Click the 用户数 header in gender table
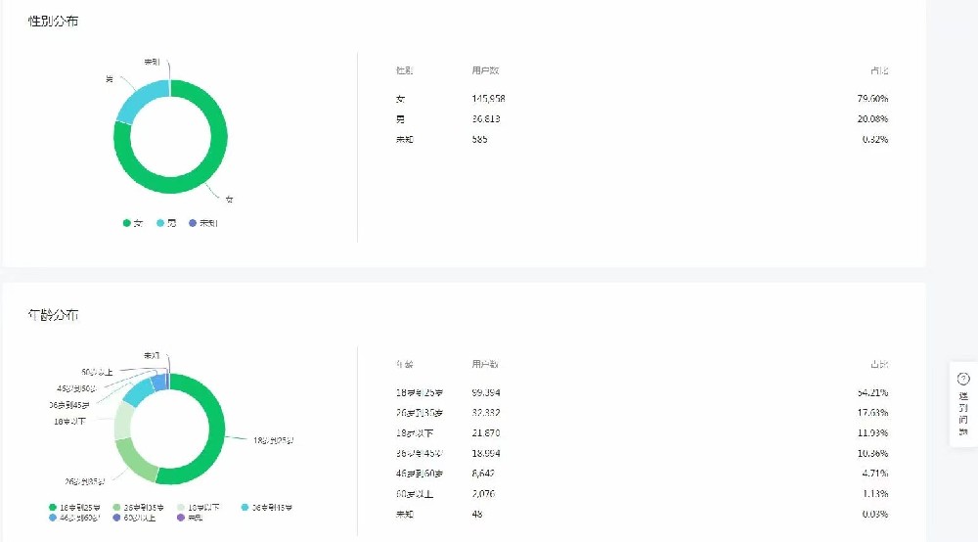Screen dimensions: 978x542 tap(485, 70)
